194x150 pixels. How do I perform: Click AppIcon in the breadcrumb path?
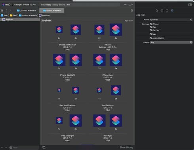[x=44, y=15]
